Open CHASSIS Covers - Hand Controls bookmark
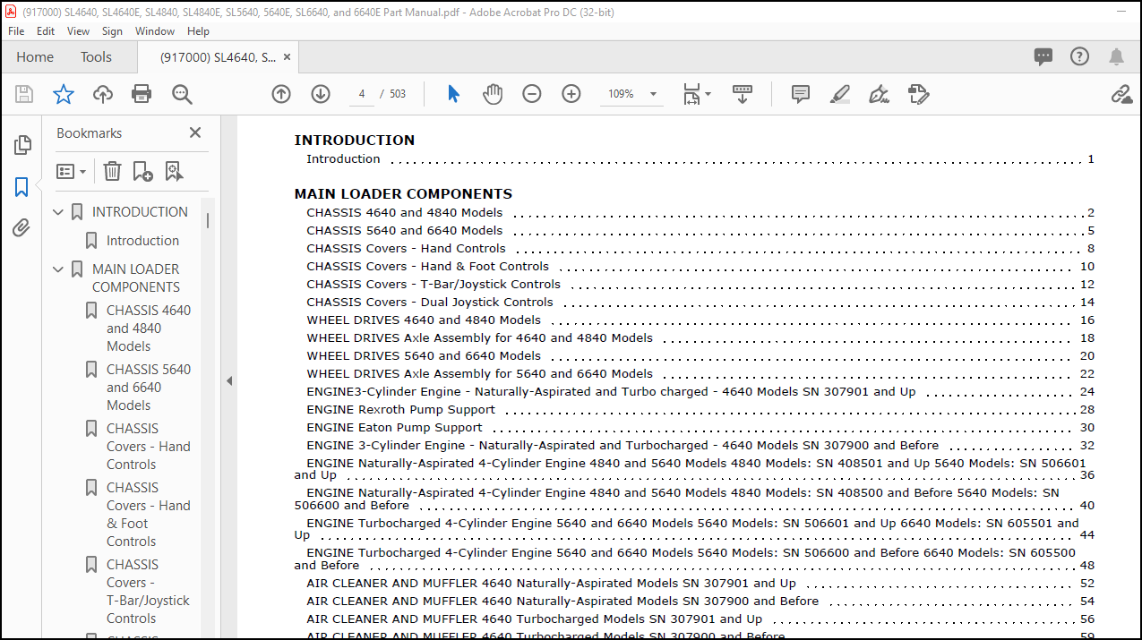The height and width of the screenshot is (640, 1142). (x=149, y=447)
